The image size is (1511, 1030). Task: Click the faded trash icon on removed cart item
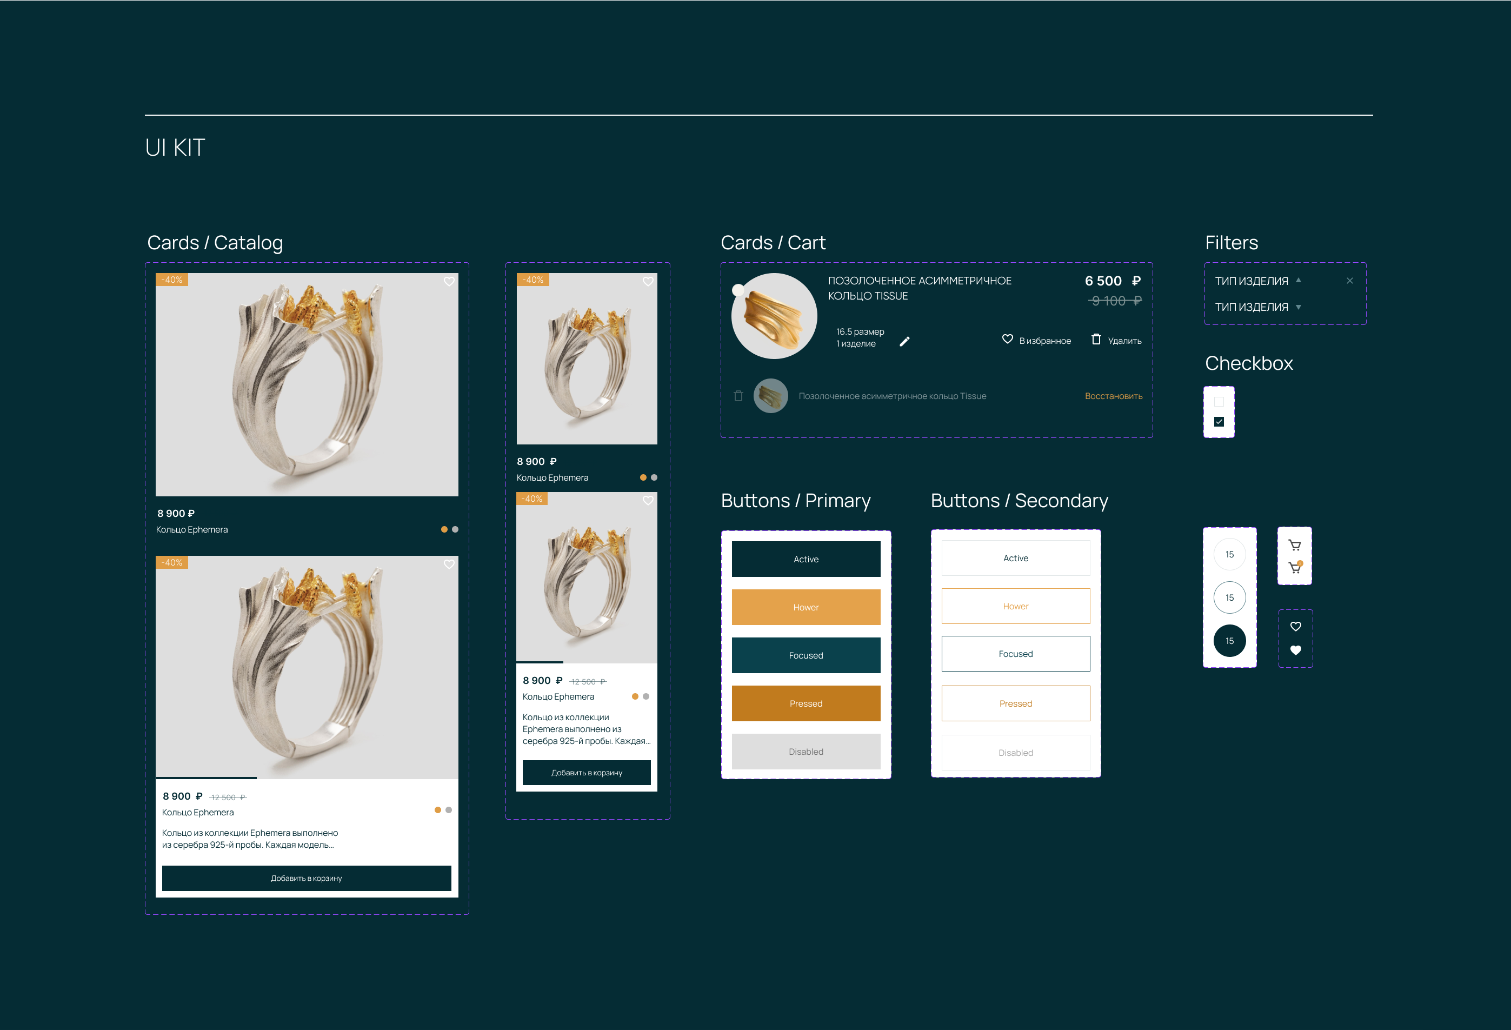click(738, 395)
